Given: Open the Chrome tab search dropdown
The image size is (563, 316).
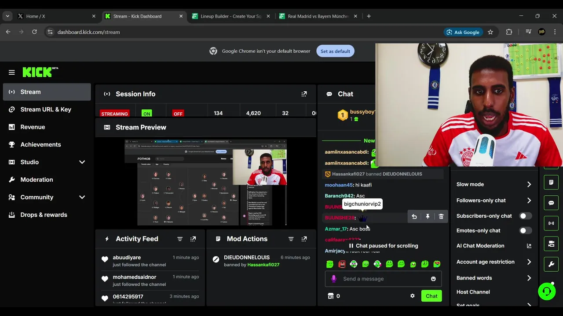Looking at the screenshot, I should pyautogui.click(x=7, y=16).
